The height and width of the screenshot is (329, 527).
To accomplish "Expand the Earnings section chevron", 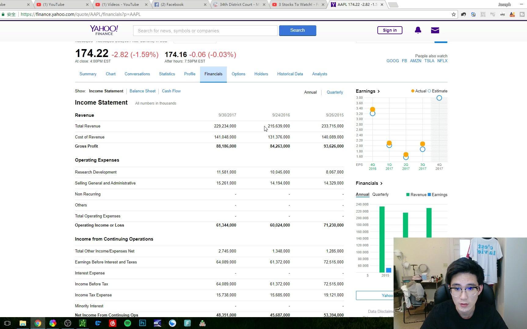I will pos(379,91).
